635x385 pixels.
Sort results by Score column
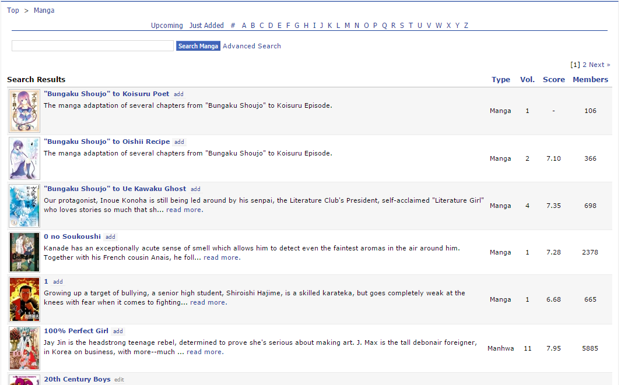click(x=553, y=80)
